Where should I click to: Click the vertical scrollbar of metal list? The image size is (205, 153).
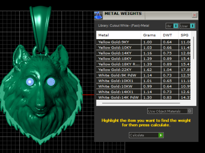[193, 48]
